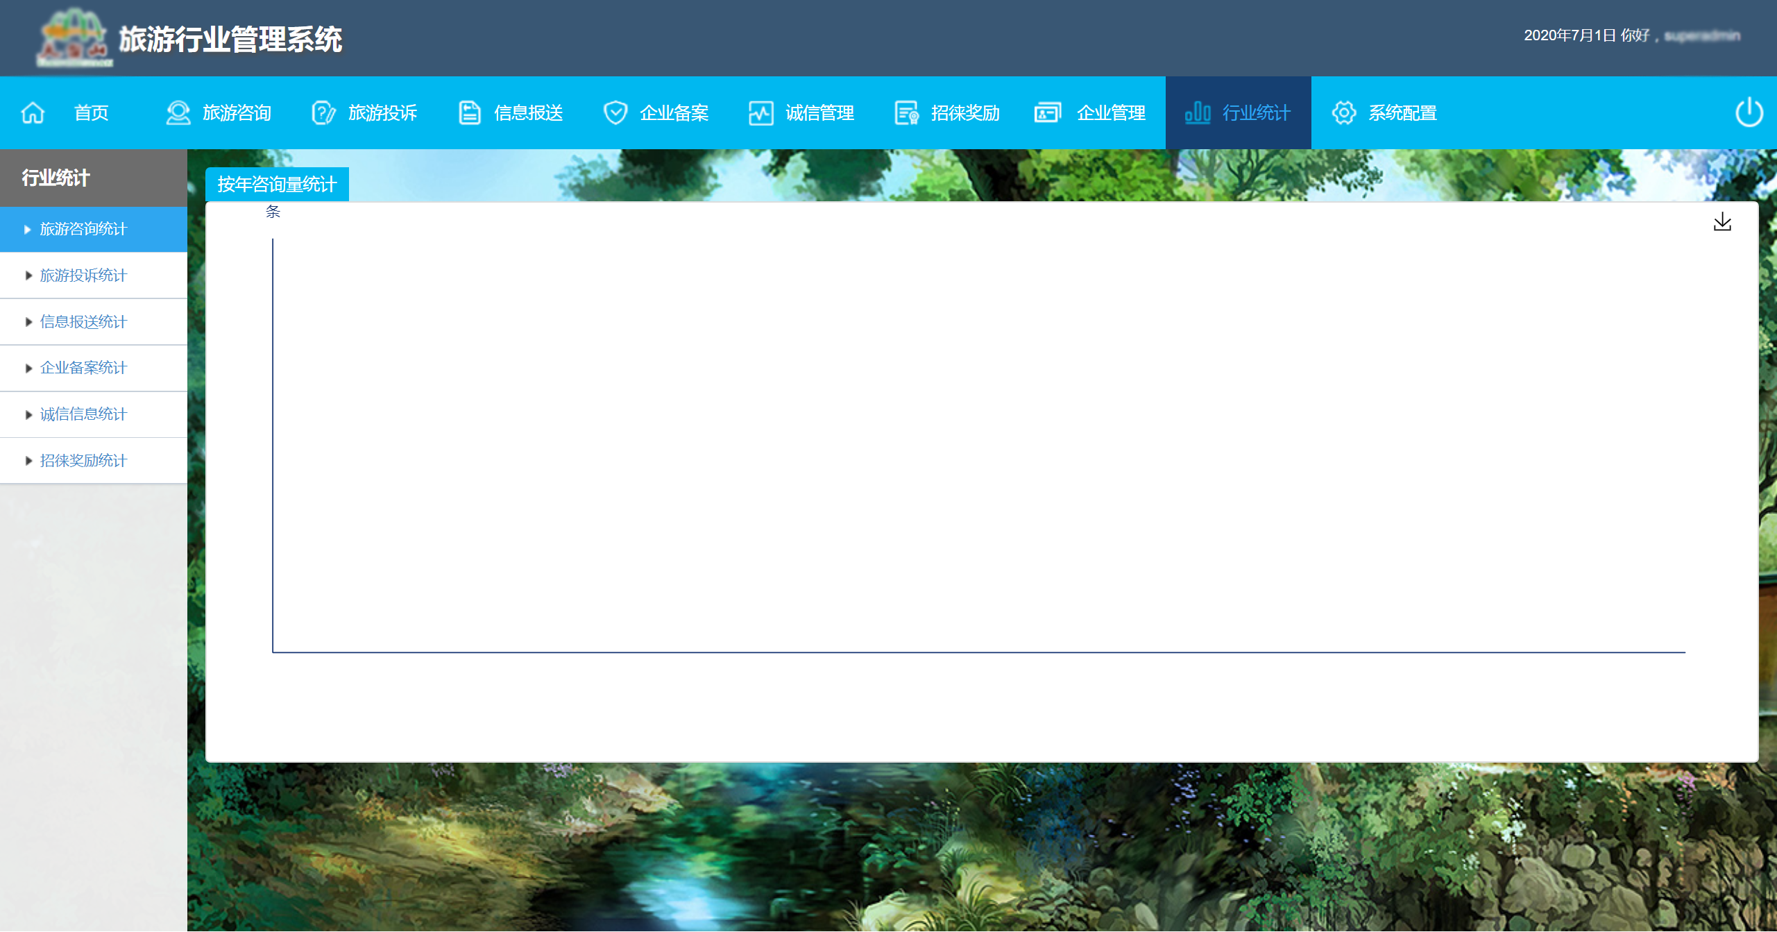Click the 企业备案 shield icon
Screen dimensions: 1777x932
point(615,112)
